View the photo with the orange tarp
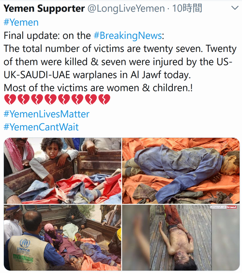242x273 pixels. coord(181,171)
